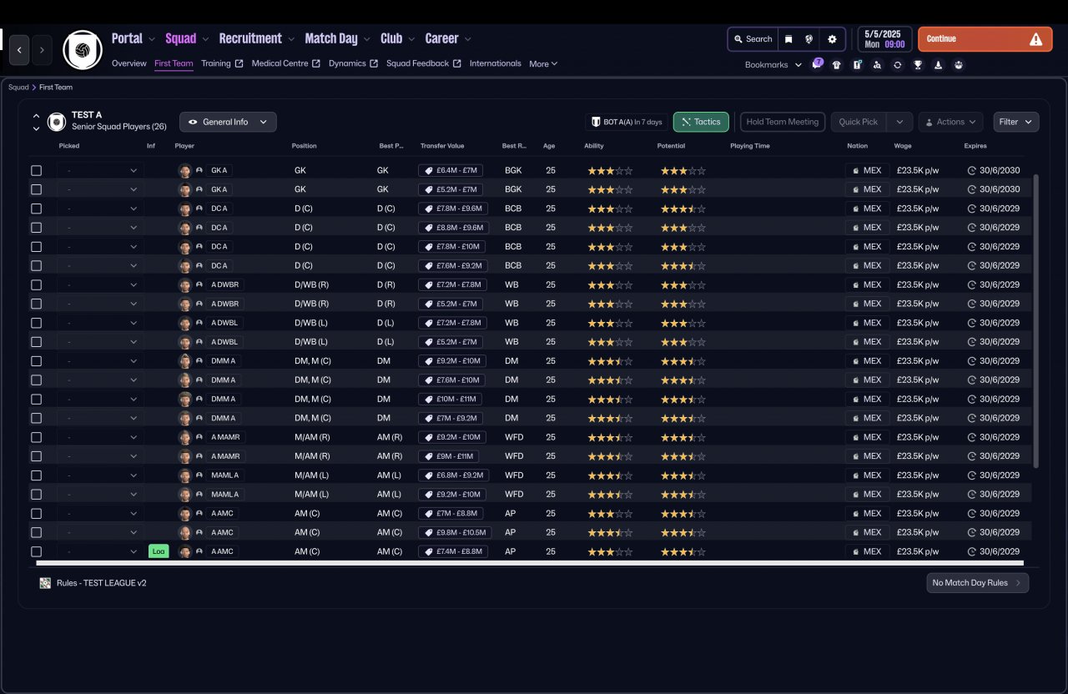
Task: Expand the Quick Pick dropdown arrow
Action: pyautogui.click(x=899, y=122)
